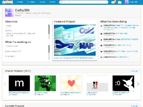Viewport: 143px width, 107px height.
Task: Open the About menu item
Action: click(x=52, y=2)
